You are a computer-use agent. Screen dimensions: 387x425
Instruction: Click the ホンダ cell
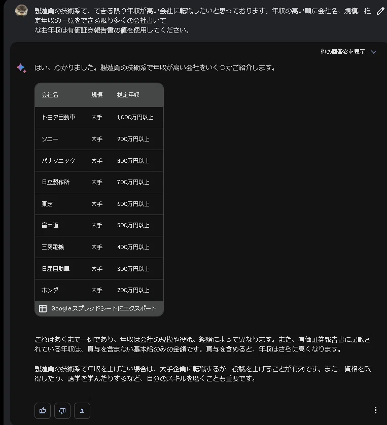click(x=50, y=290)
